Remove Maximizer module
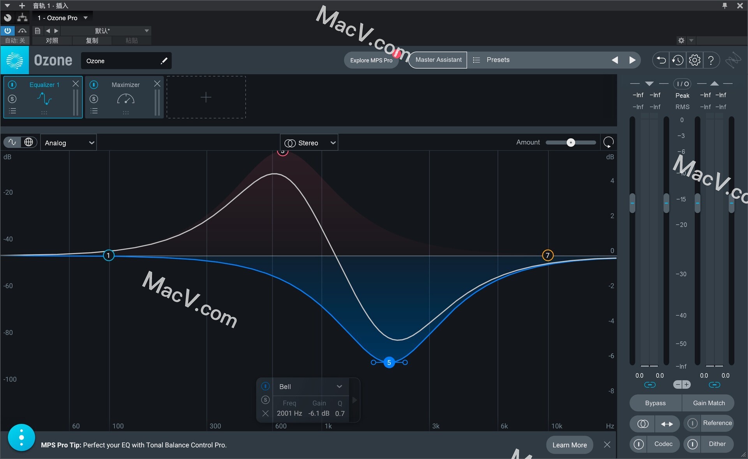 click(157, 84)
